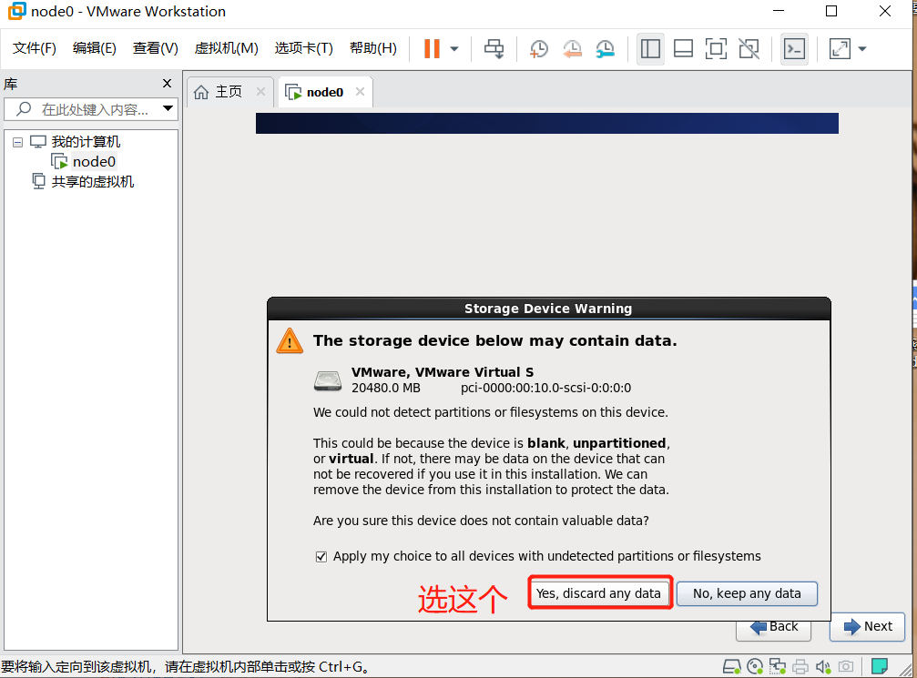Screen dimensions: 917x678
Task: Open the 查看(V) menu
Action: coord(155,48)
